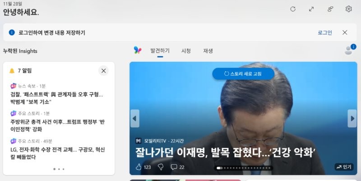The image size is (361, 181).
Task: Dislike the story with the thumbs-down icon
Action: click(x=160, y=167)
